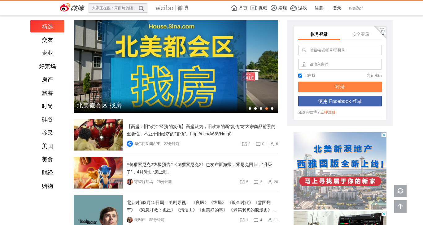Viewport: 423px width, 225px height.
Task: Switch to 帐号登录 tab
Action: click(x=319, y=34)
